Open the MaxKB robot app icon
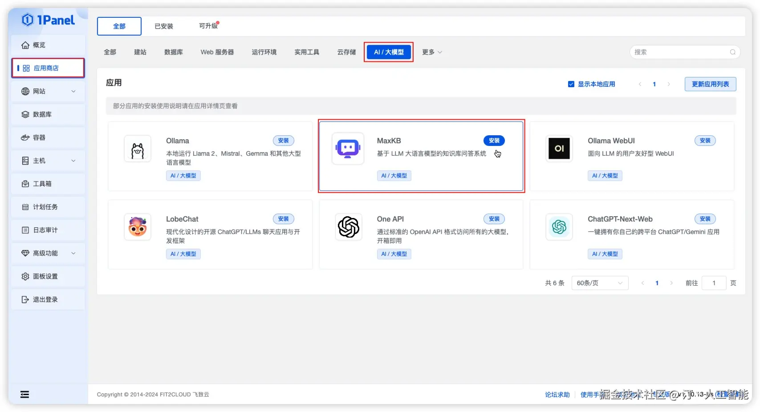This screenshot has height=412, width=760. point(348,149)
